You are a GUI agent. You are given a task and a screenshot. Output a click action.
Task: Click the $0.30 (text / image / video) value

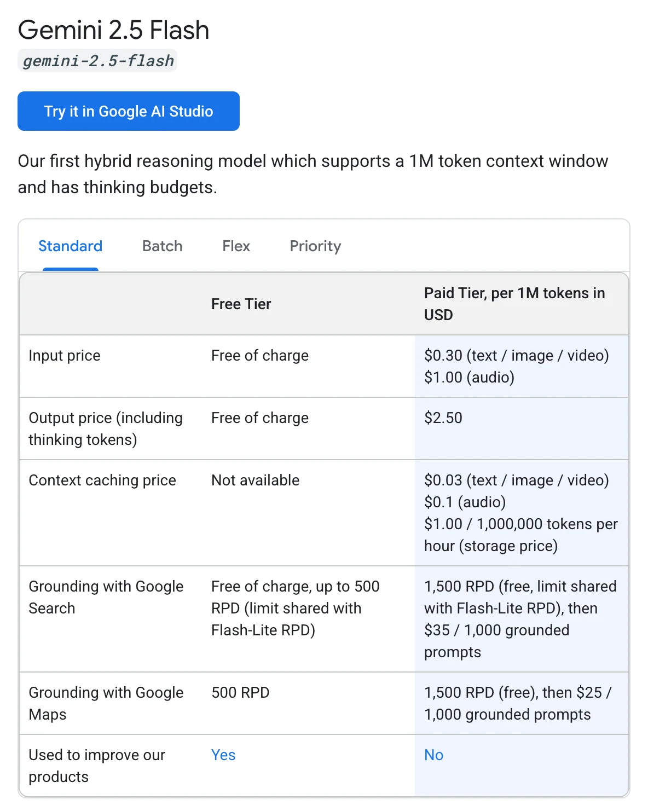[x=517, y=356]
